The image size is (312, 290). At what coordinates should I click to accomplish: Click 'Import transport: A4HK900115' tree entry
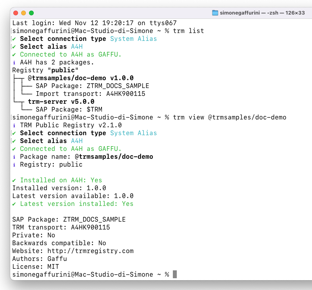pos(90,94)
